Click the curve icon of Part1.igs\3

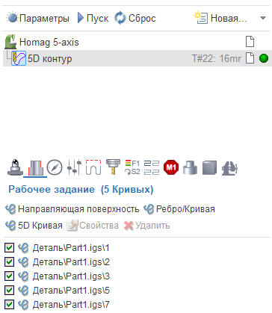[23, 276]
